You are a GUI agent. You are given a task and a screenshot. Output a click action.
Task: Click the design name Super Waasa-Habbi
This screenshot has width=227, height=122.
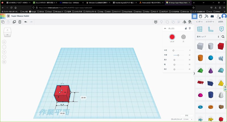pos(20,16)
